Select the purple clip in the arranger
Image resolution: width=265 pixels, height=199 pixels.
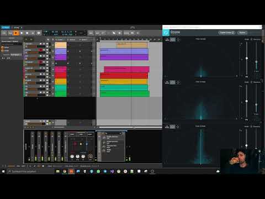click(x=124, y=57)
